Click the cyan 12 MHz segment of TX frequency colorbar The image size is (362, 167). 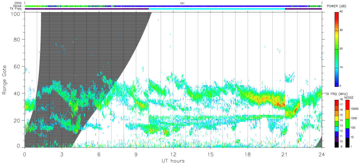[x=337, y=129]
